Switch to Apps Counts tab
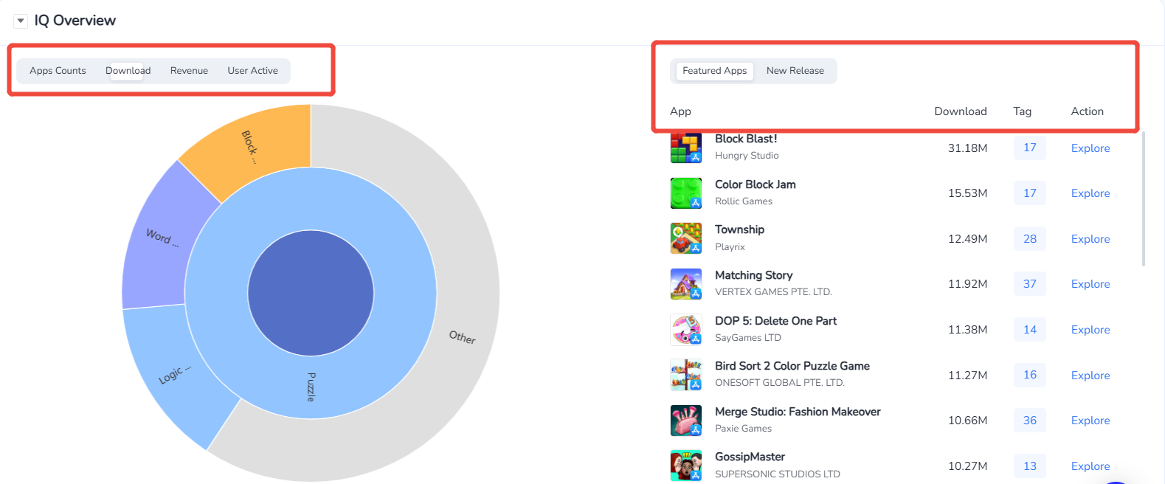The height and width of the screenshot is (484, 1165). 58,71
